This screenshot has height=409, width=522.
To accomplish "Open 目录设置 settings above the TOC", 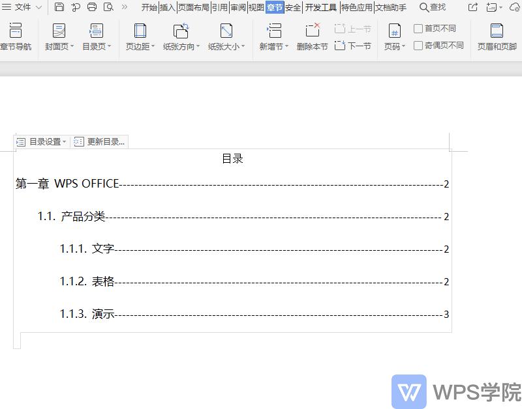I will [x=40, y=141].
